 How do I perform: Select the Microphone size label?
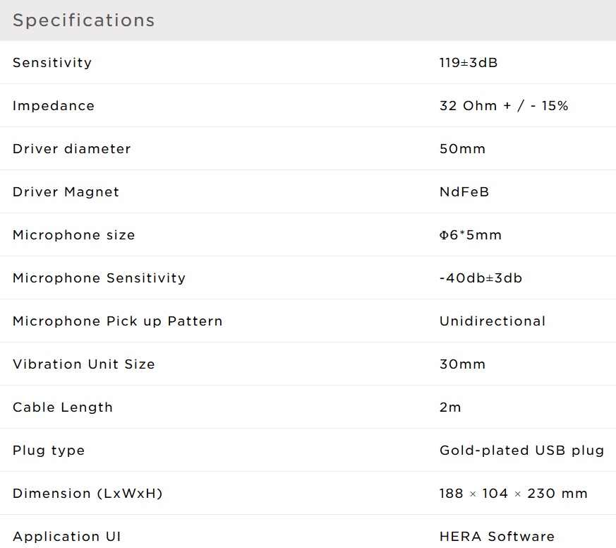[74, 235]
